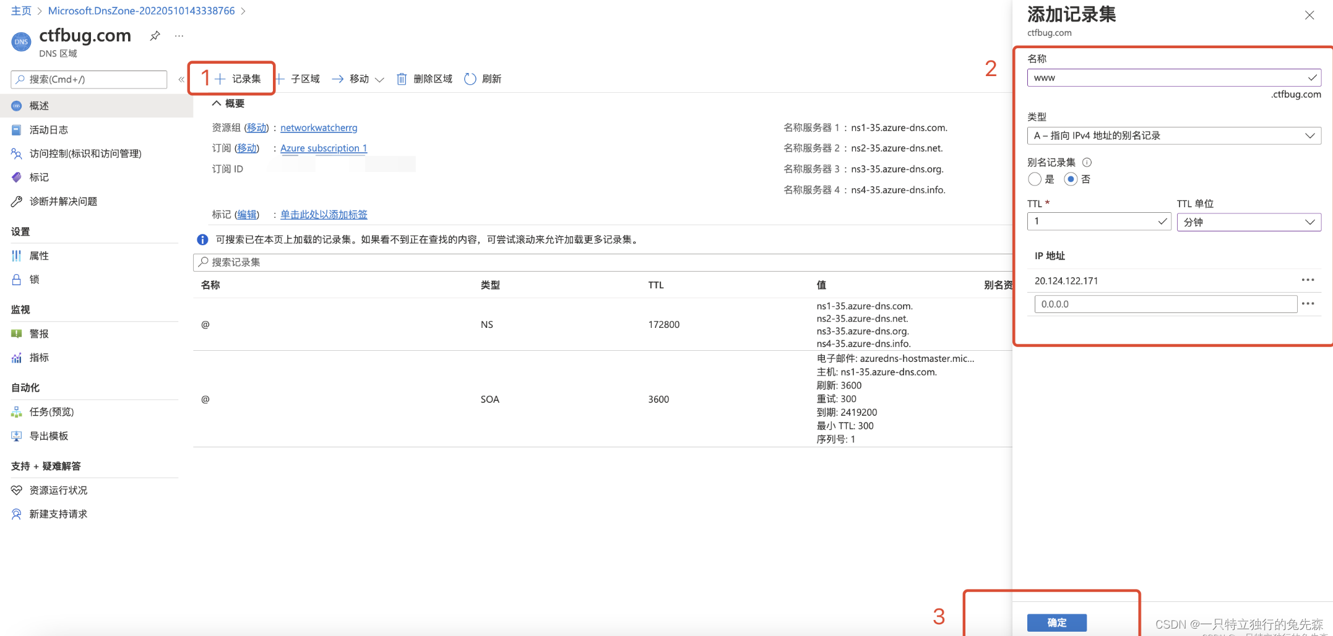Image resolution: width=1333 pixels, height=636 pixels.
Task: Click the subscription move (移动) link
Action: 246,148
